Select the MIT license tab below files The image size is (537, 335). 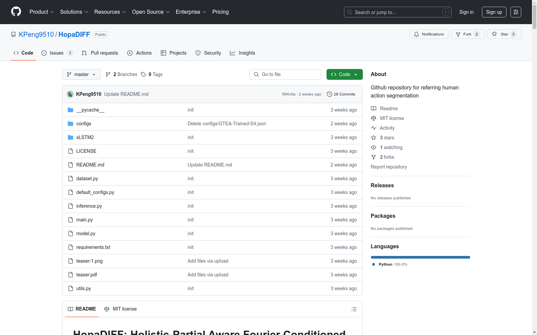tap(120, 309)
